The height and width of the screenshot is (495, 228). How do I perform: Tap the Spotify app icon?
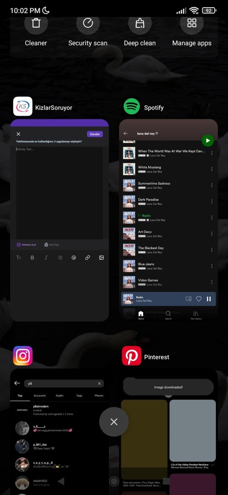[132, 106]
